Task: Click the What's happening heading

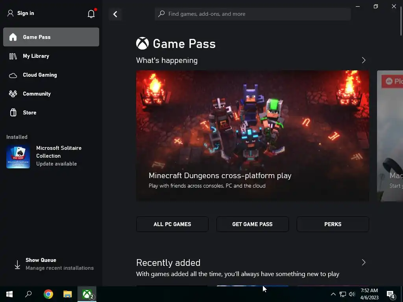Action: pyautogui.click(x=167, y=60)
